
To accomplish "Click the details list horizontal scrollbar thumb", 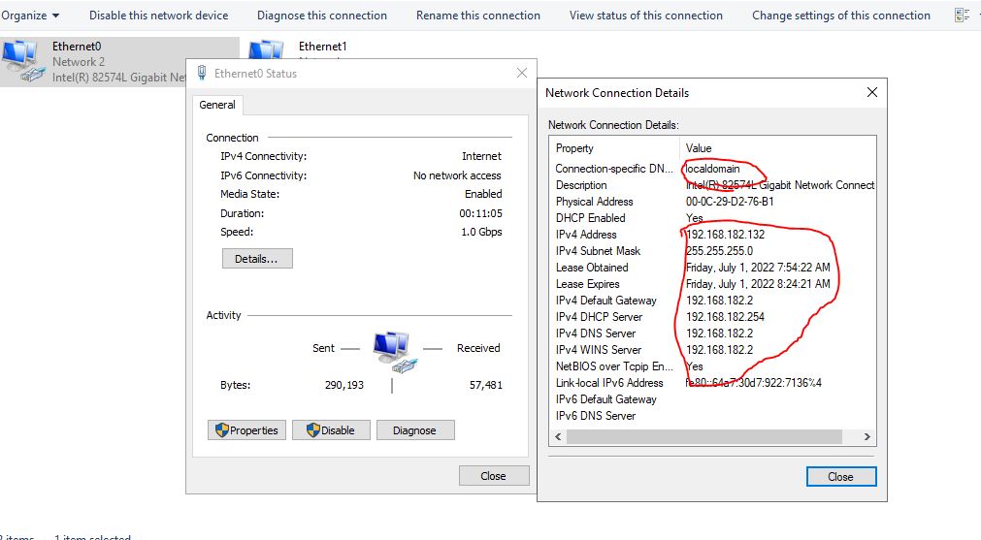I will [x=703, y=437].
